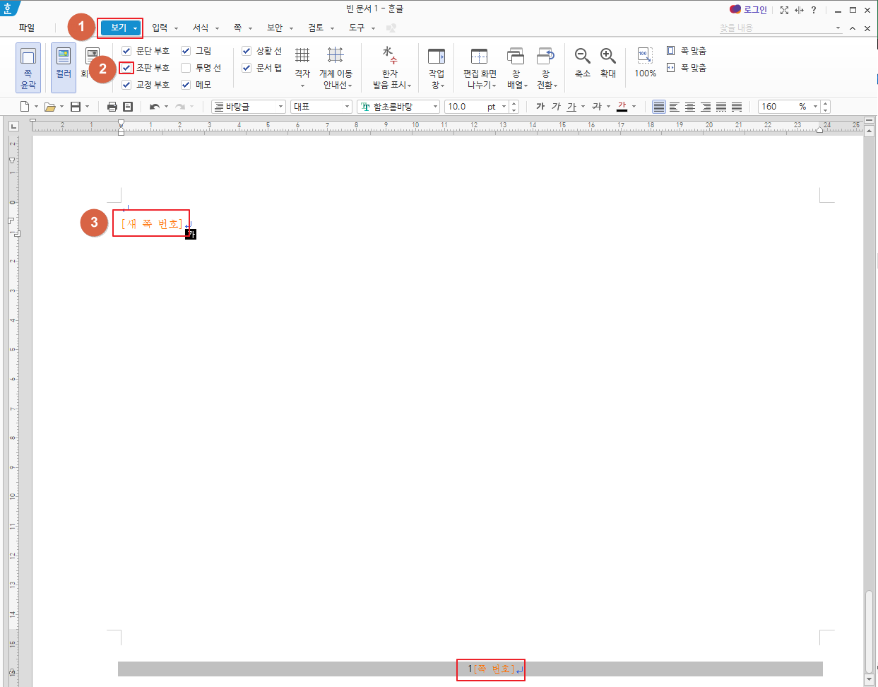
Task: Open 편집 화면 나누기 split options
Action: pos(480,67)
